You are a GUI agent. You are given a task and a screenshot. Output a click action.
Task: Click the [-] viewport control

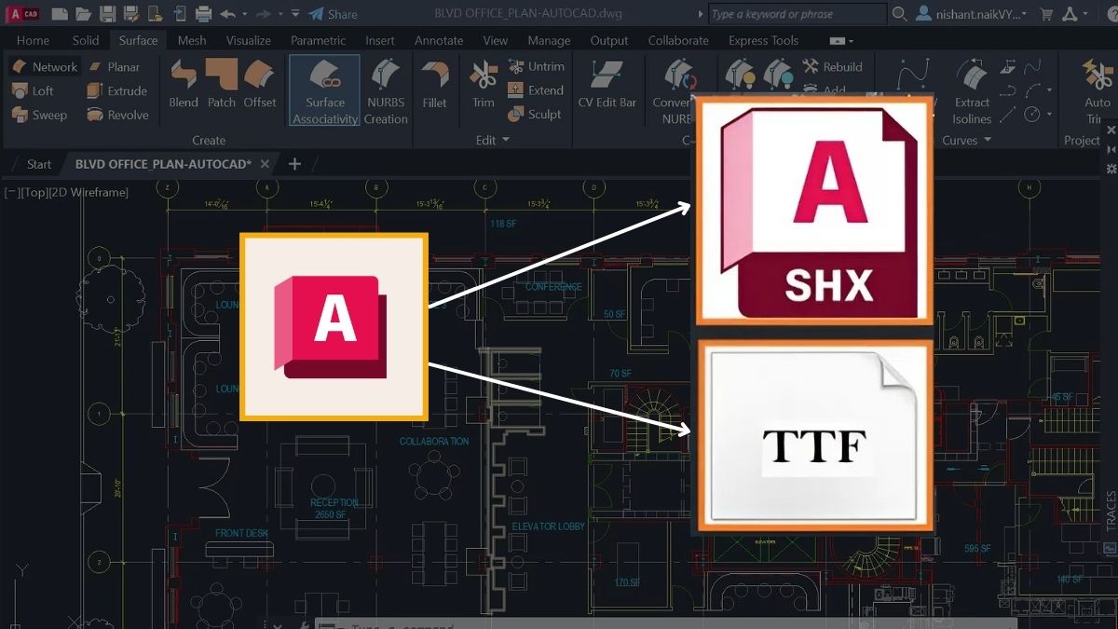pos(12,193)
